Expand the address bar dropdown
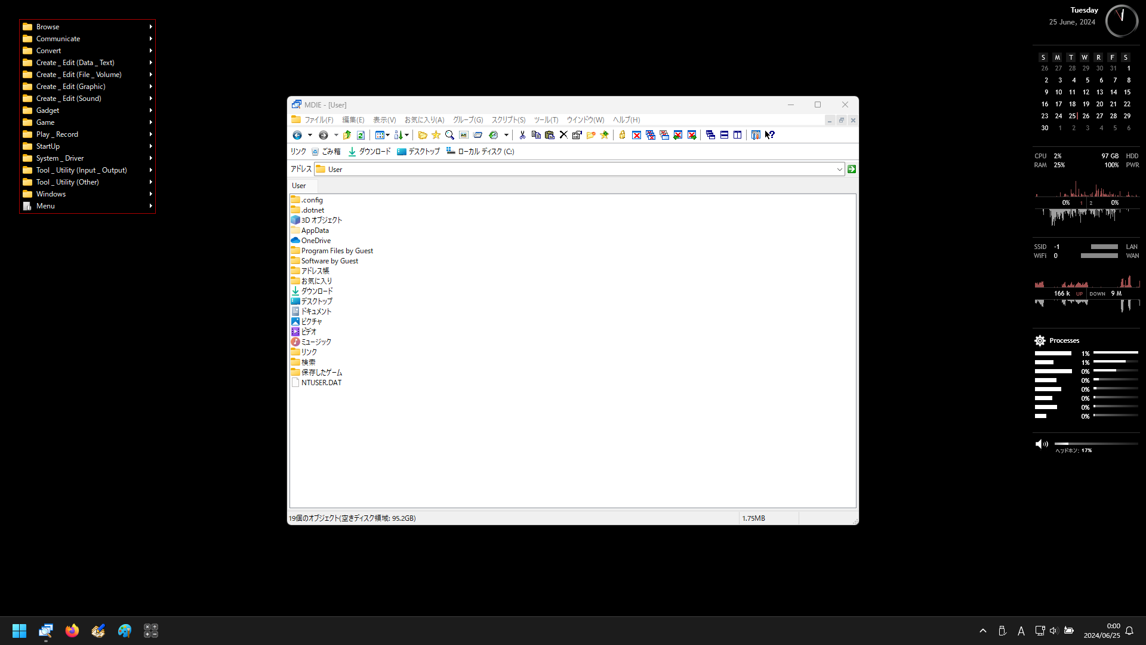 [839, 169]
